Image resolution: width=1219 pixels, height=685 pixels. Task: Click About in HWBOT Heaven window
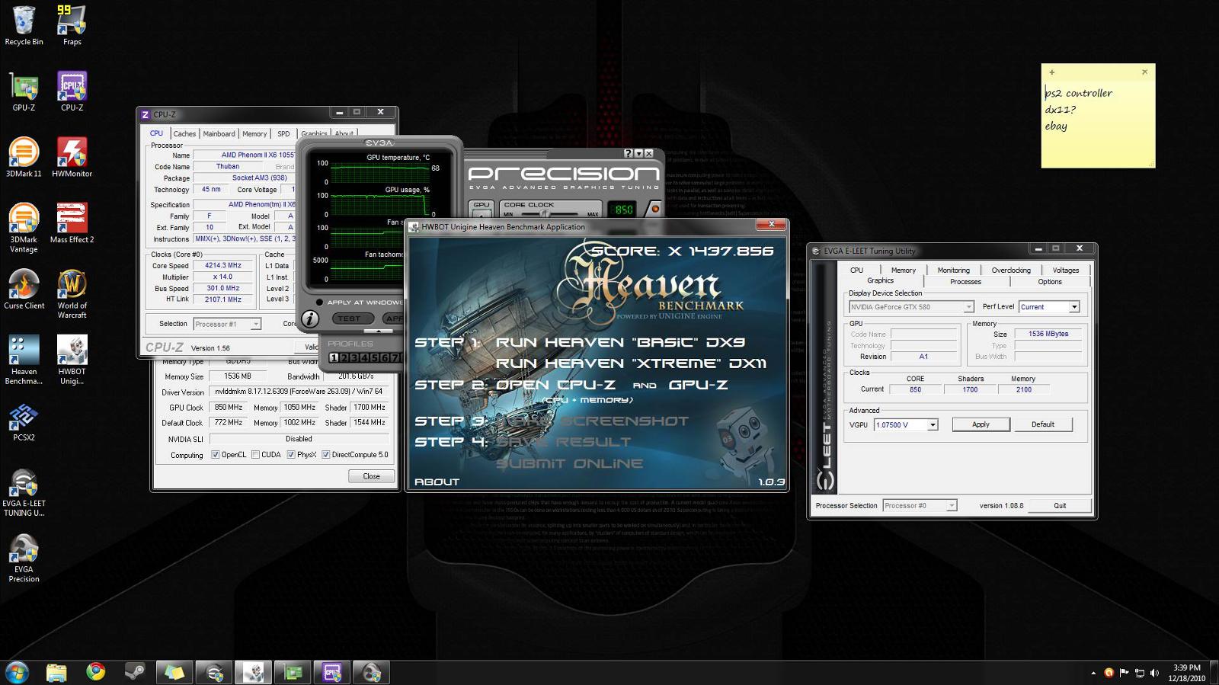(437, 482)
